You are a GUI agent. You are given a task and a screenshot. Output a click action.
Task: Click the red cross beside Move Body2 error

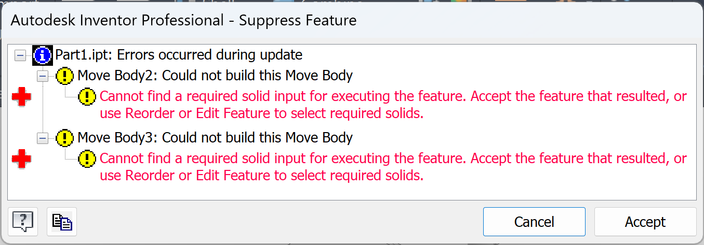coord(21,97)
